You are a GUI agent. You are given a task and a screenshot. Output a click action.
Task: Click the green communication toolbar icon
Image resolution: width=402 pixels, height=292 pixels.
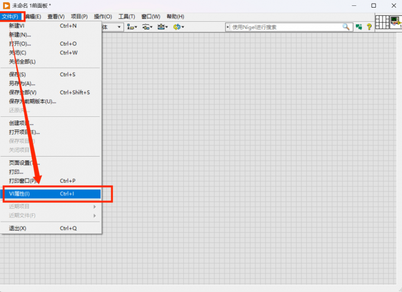coord(359,27)
